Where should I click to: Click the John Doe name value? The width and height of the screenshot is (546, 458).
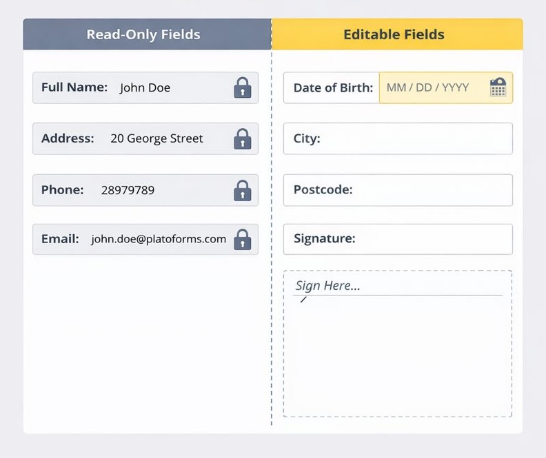[x=145, y=87]
